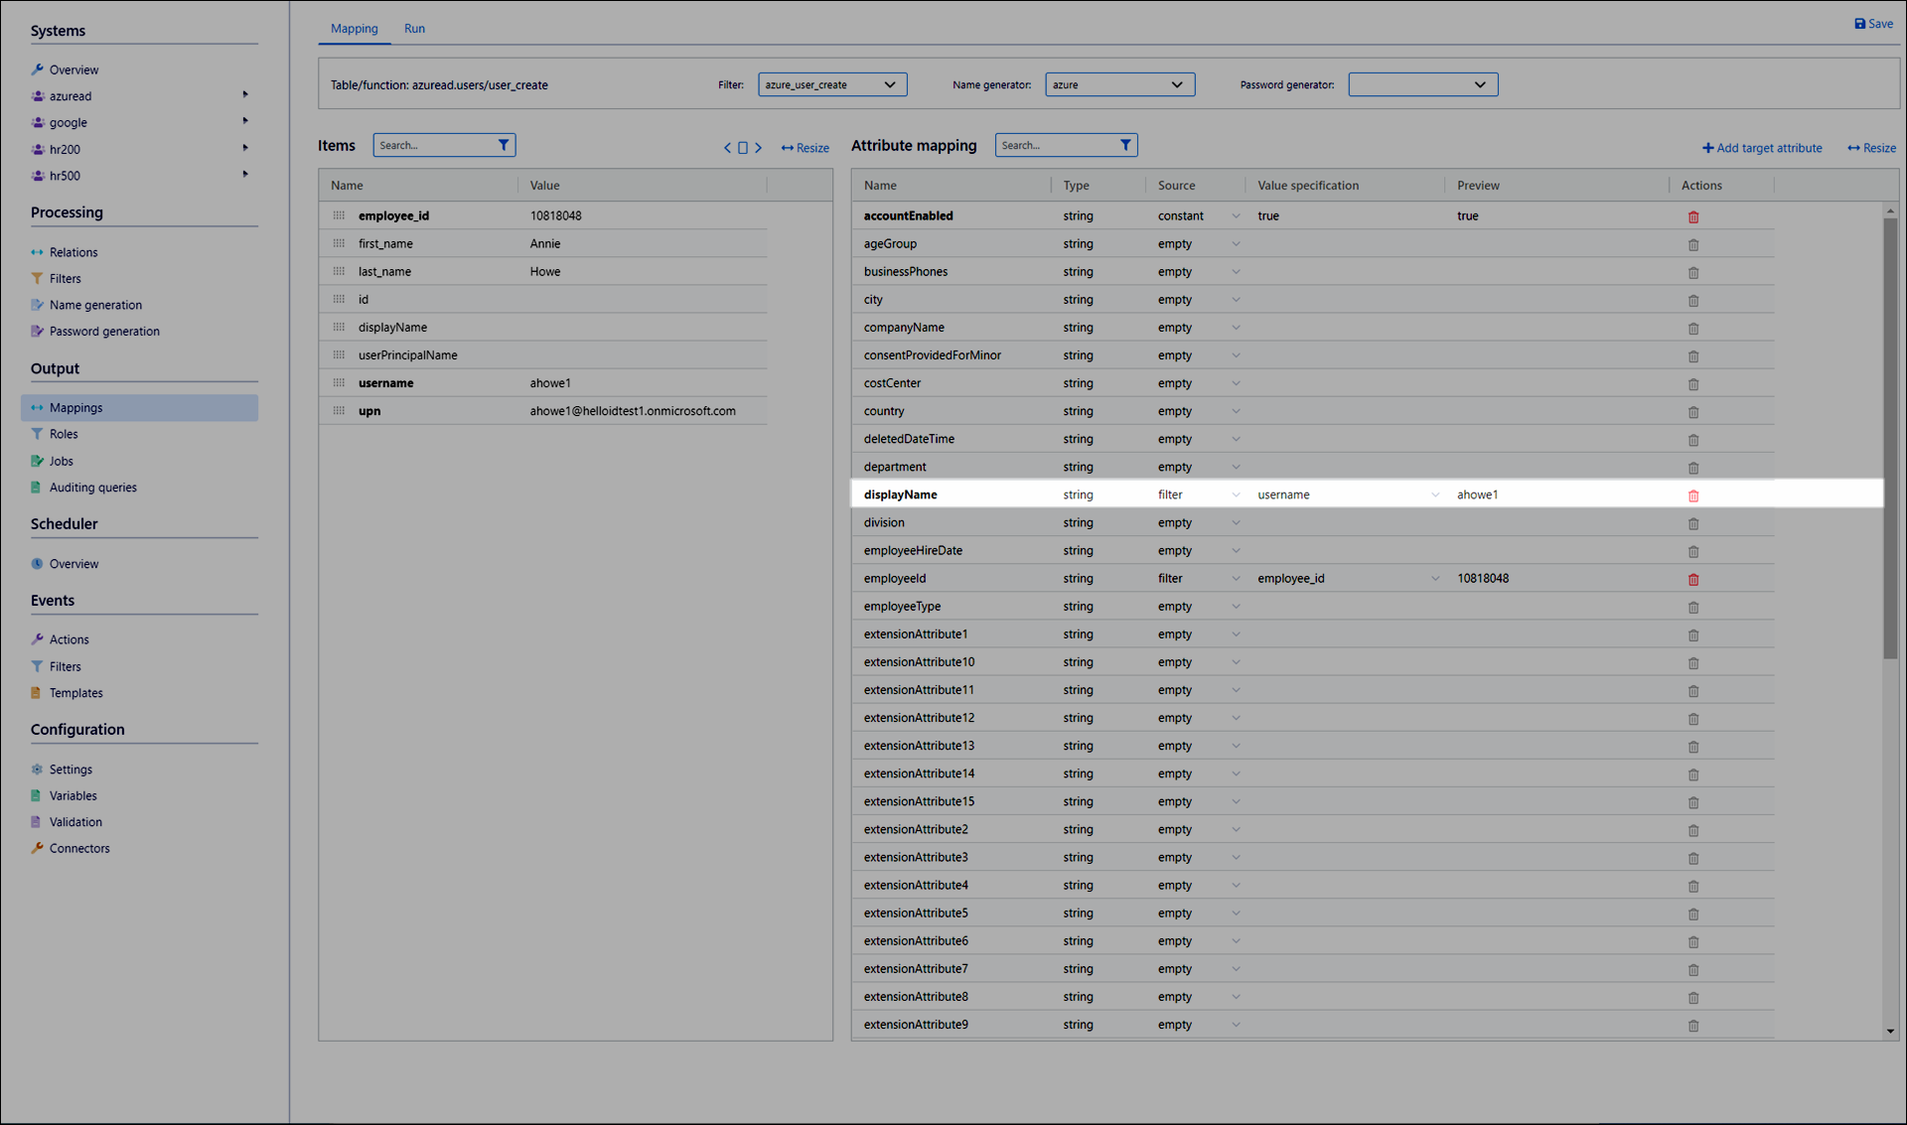Switch to the Run tab
The height and width of the screenshot is (1125, 1907).
coord(414,29)
